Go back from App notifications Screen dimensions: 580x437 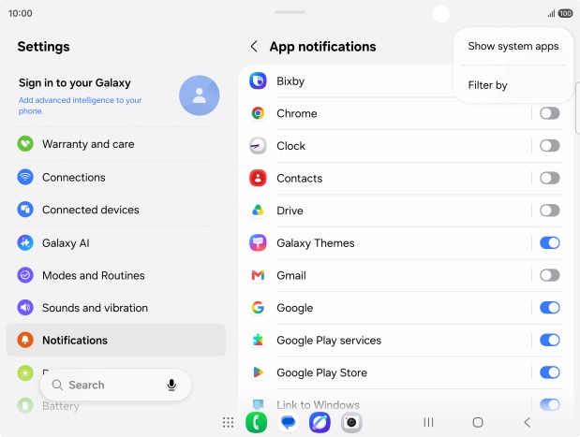click(254, 47)
